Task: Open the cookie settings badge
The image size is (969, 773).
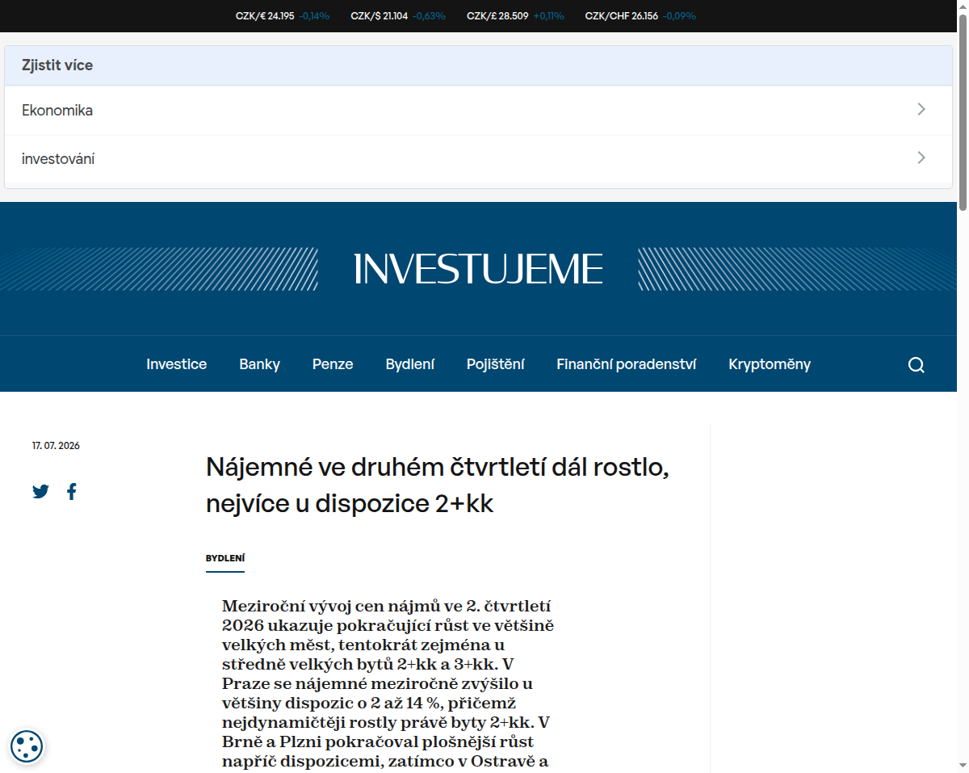Action: pos(27,746)
